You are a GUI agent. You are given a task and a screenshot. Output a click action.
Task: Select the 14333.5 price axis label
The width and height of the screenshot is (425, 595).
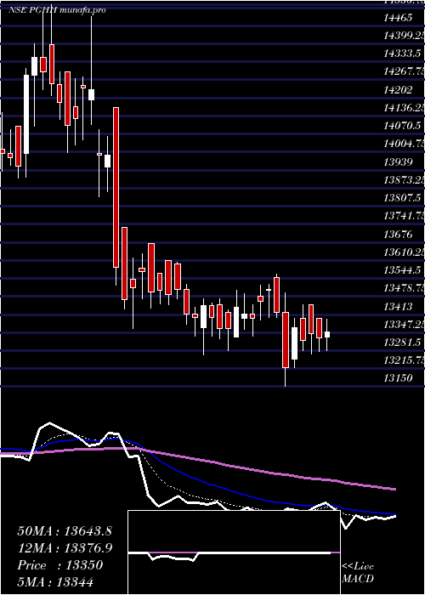pos(402,54)
